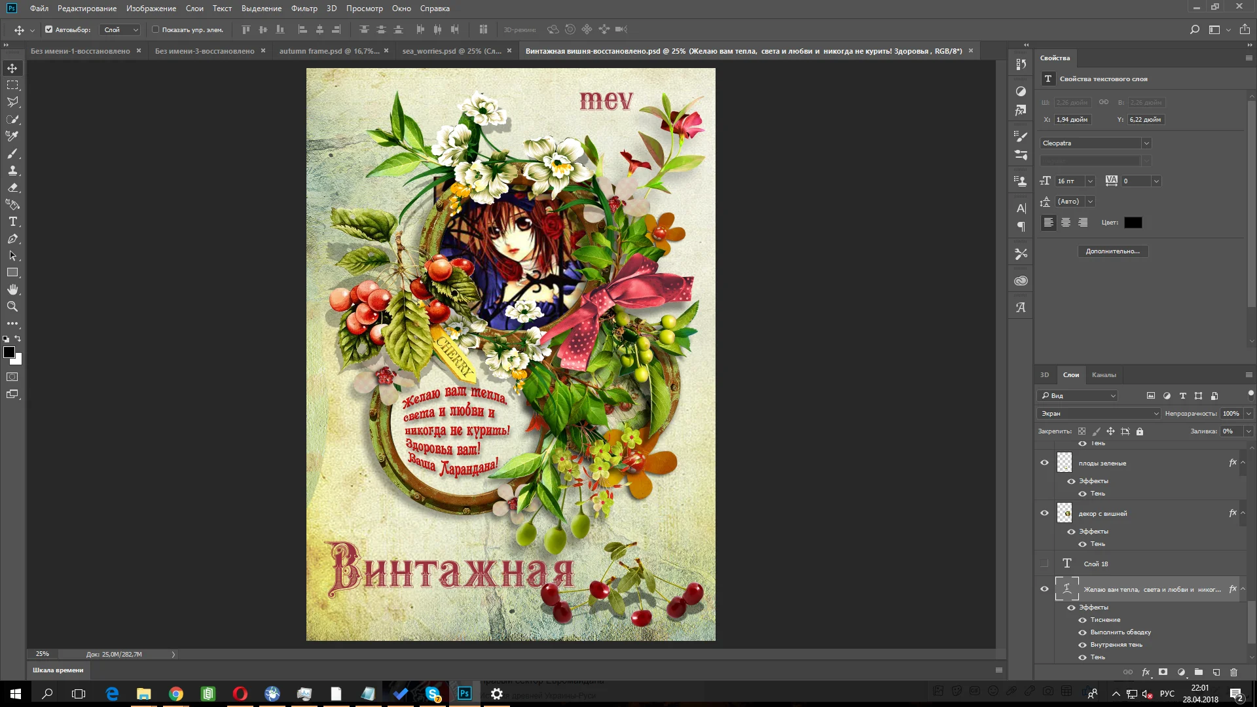The width and height of the screenshot is (1257, 707).
Task: Select the Zoom tool
Action: (x=12, y=306)
